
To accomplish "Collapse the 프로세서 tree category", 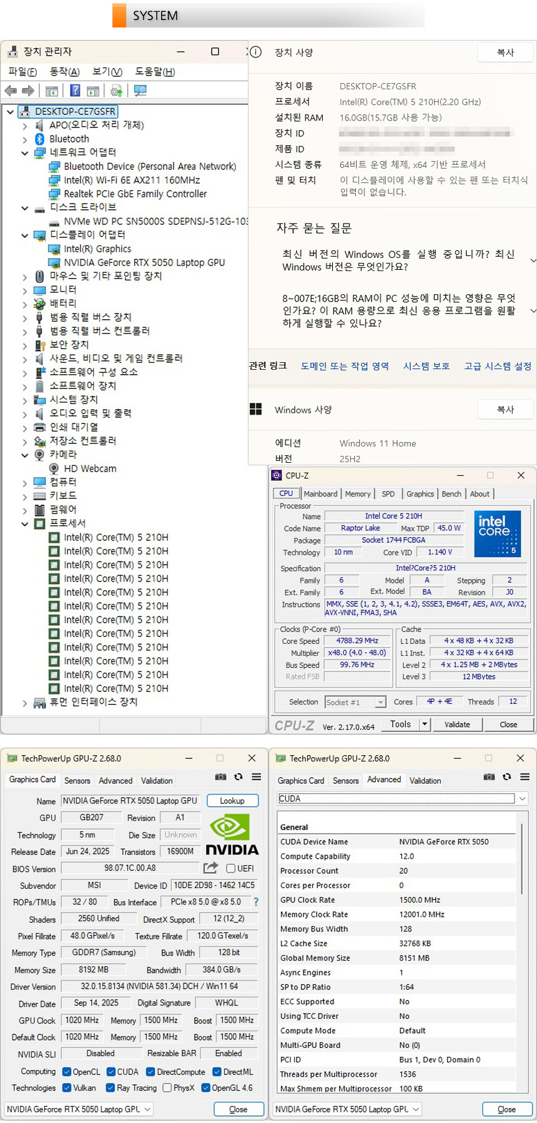I will tap(25, 523).
